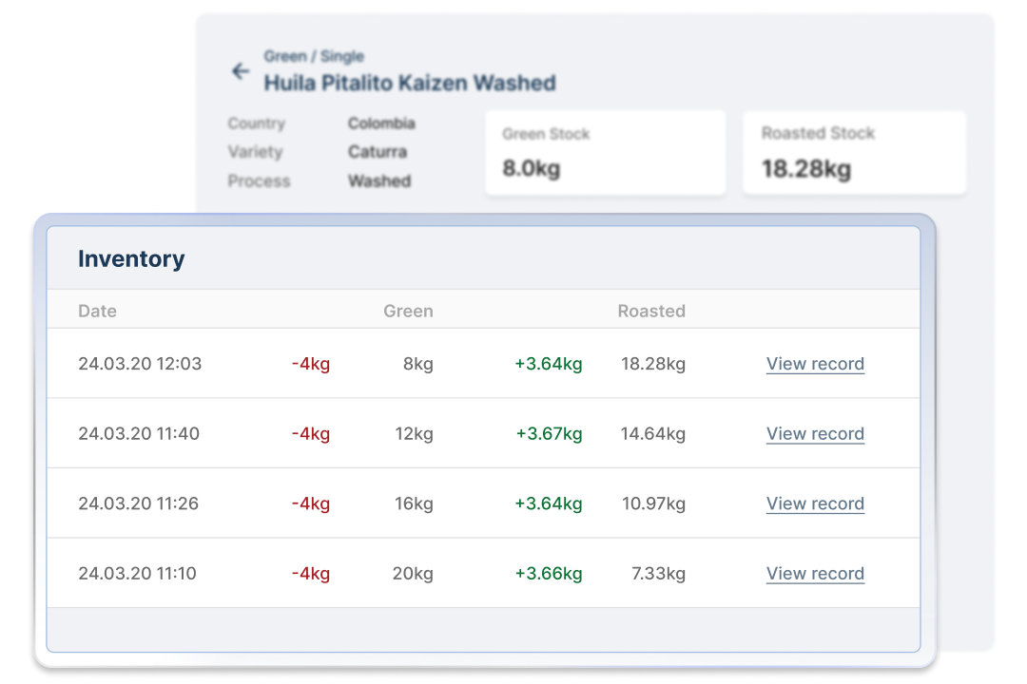Image resolution: width=1027 pixels, height=684 pixels.
Task: Open the View record link for 24.03.20 12:03
Action: pos(815,364)
